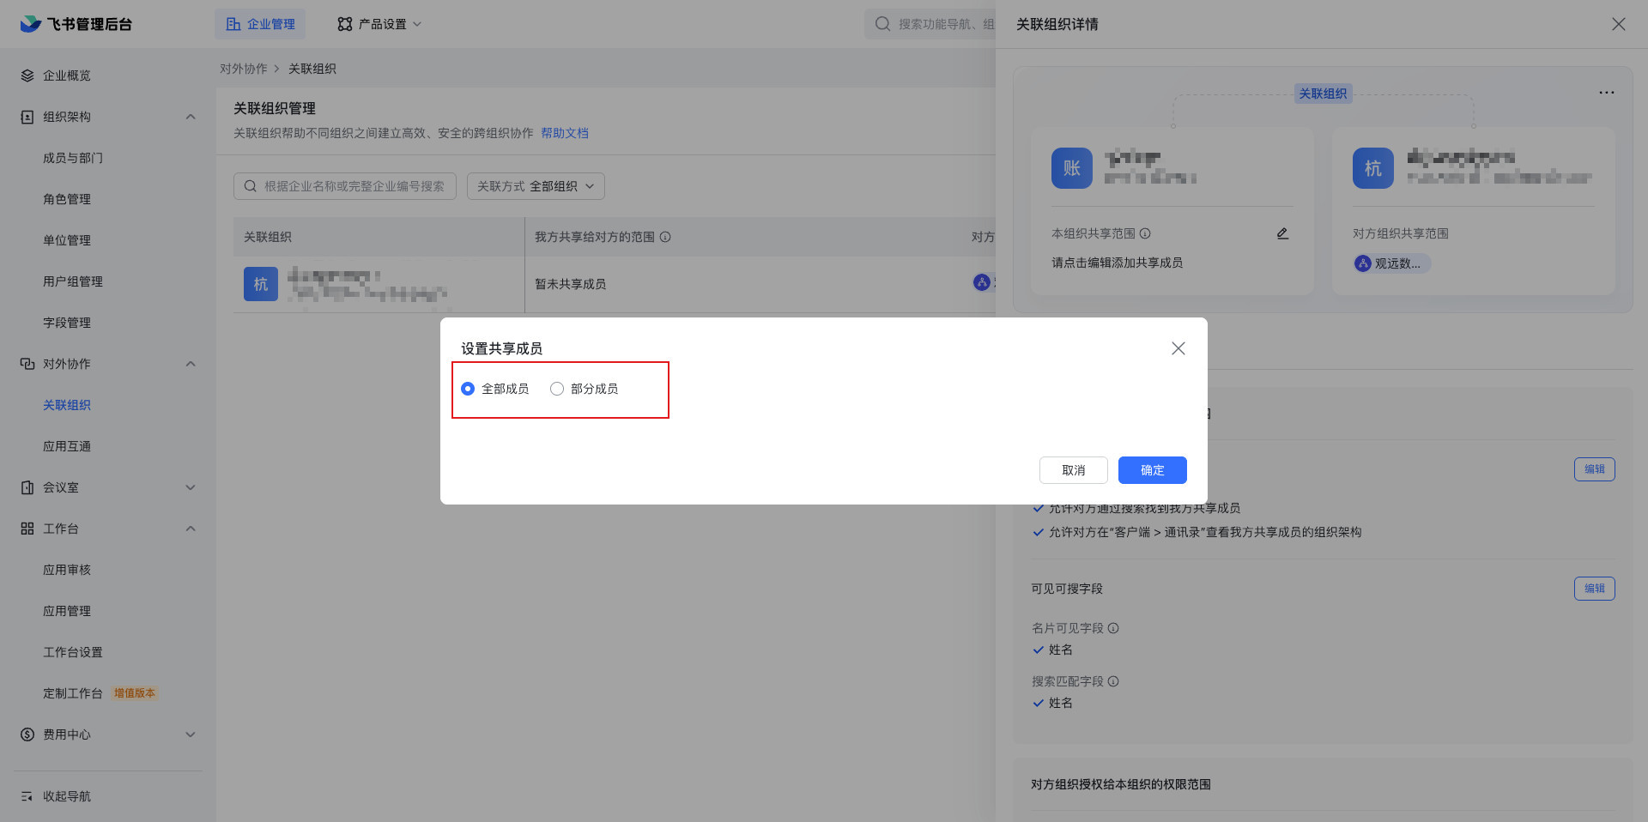
Task: Open 应用互通 in the sidebar
Action: click(x=67, y=446)
